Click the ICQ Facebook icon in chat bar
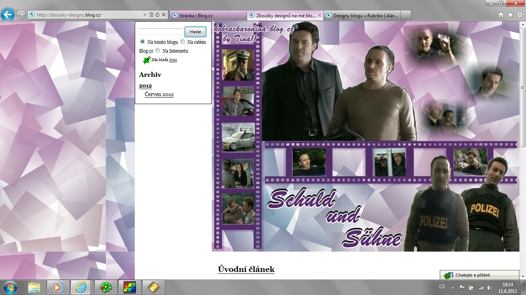The image size is (526, 295). click(x=448, y=275)
